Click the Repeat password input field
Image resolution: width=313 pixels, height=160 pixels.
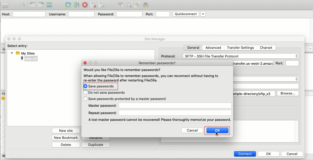(x=175, y=113)
